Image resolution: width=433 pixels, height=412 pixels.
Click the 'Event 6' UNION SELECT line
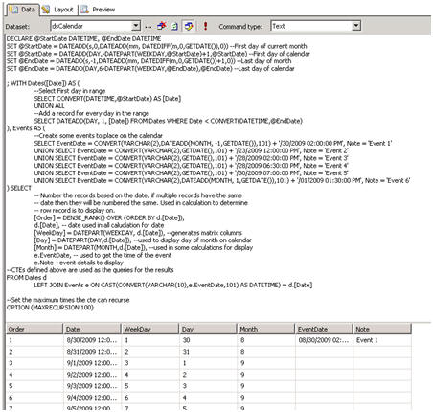tap(222, 180)
